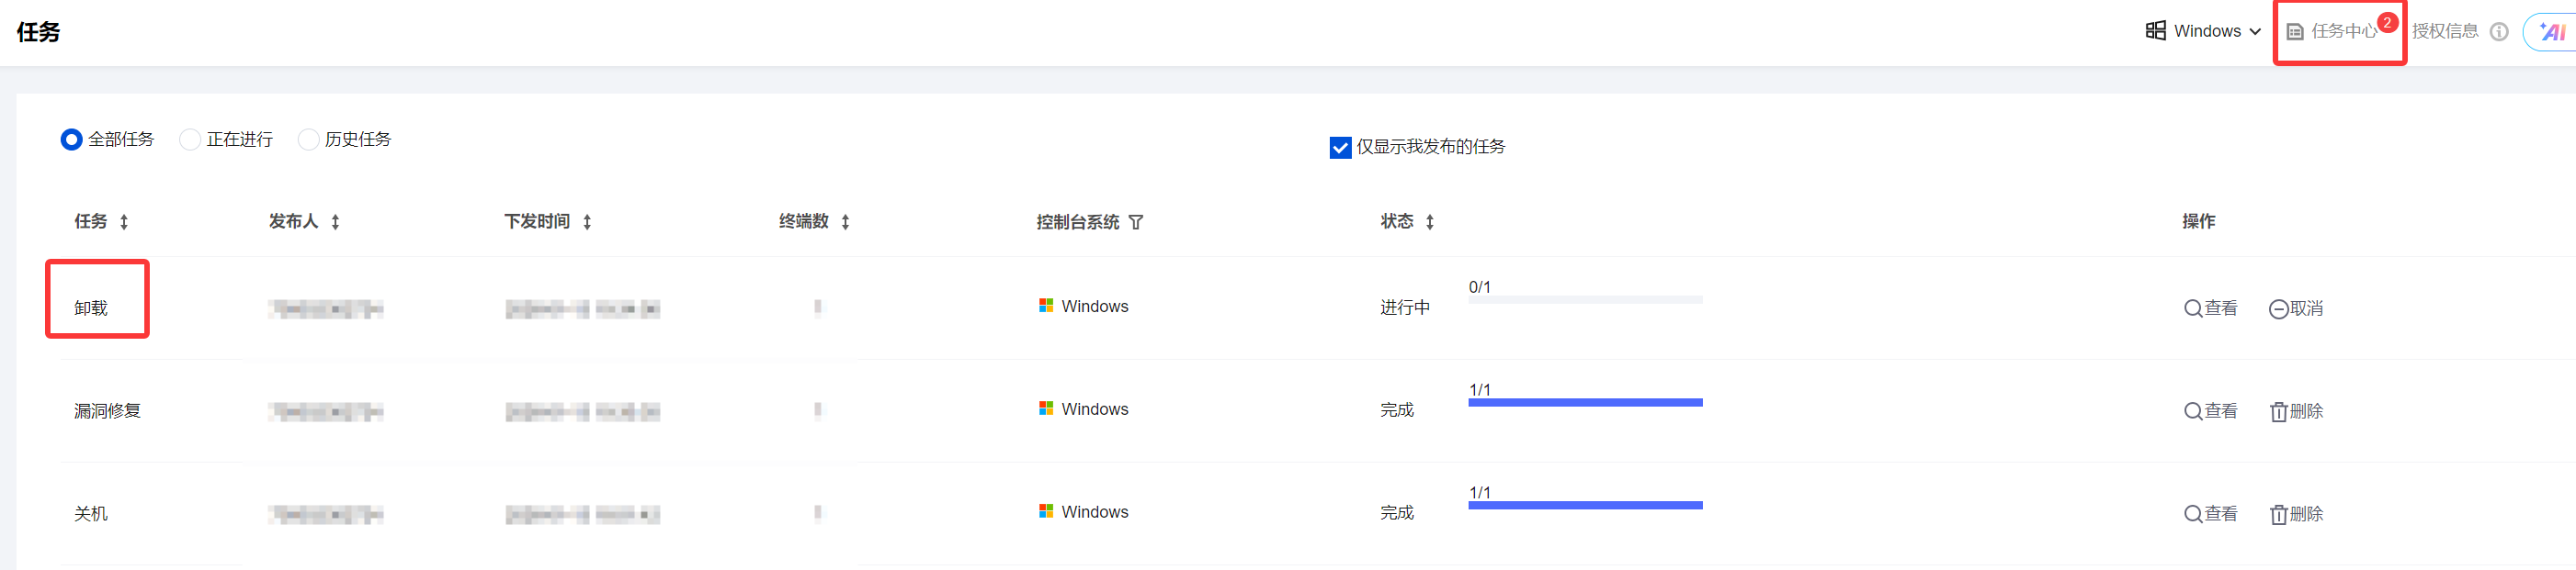
Task: Select the 历史任务 radio button
Action: (308, 140)
